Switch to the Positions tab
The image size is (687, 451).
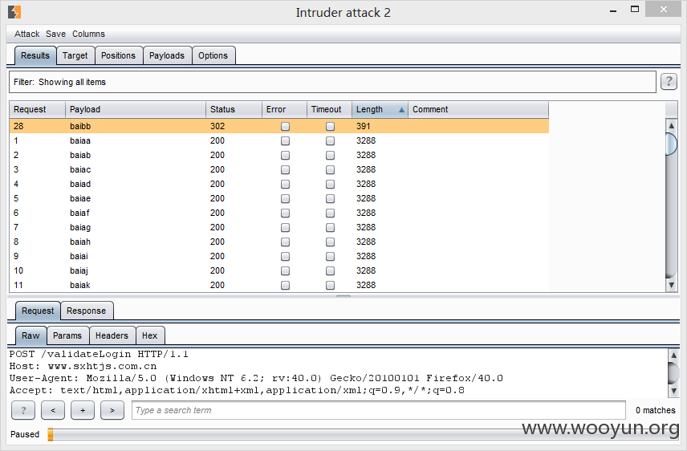pyautogui.click(x=118, y=55)
